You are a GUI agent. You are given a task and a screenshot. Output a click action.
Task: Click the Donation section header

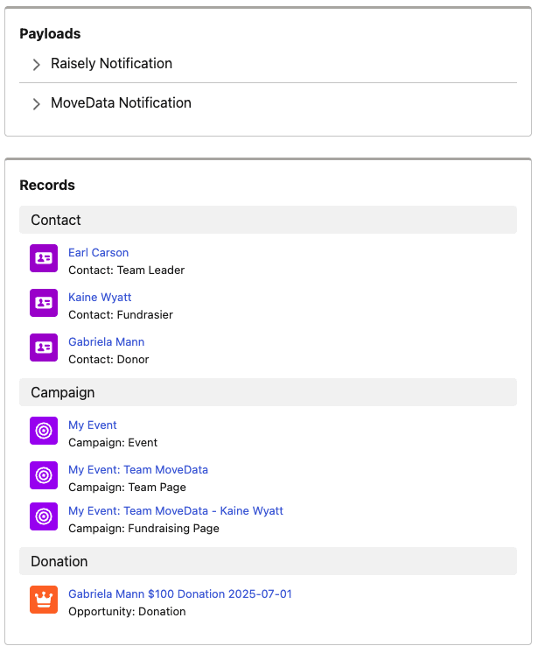268,561
